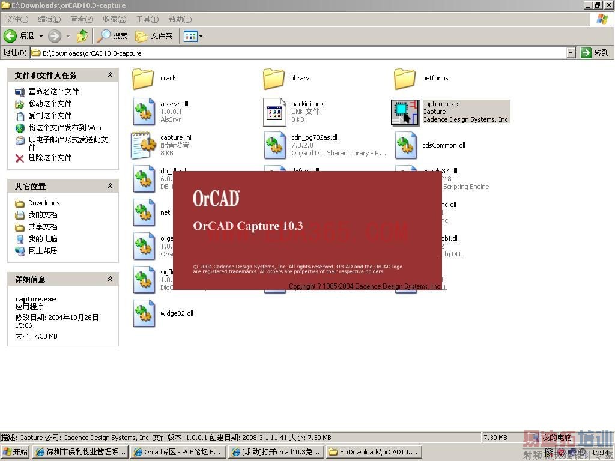Click the address bar path field

298,53
